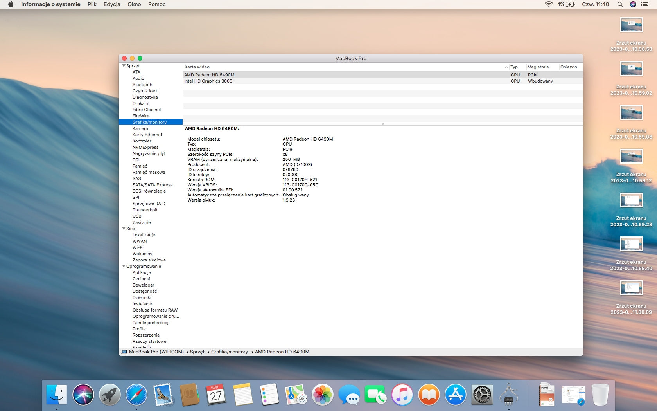Open the Plik menu
This screenshot has width=657, height=411.
click(92, 4)
